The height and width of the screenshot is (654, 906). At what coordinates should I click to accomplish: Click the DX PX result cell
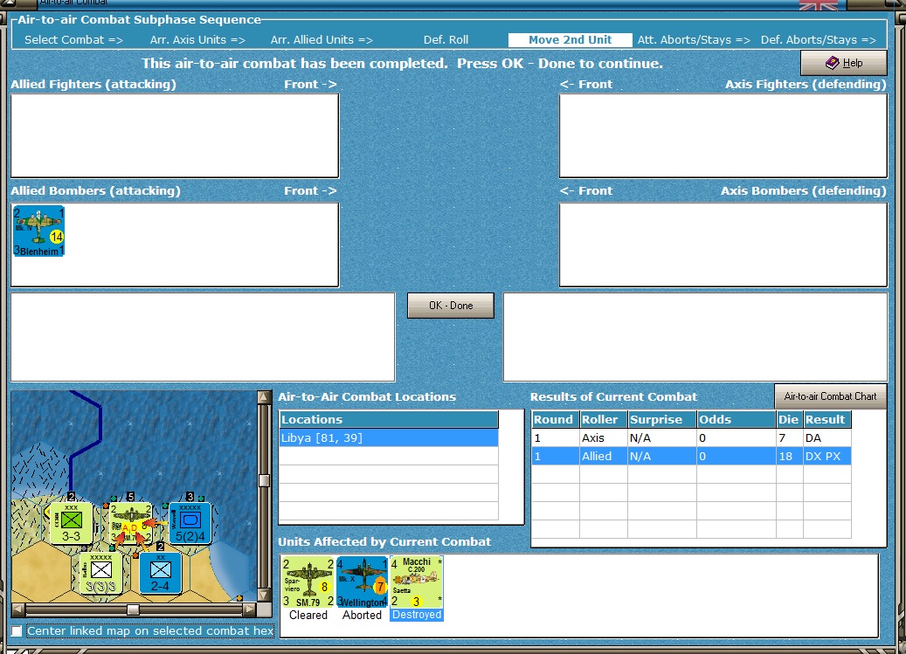(x=826, y=456)
